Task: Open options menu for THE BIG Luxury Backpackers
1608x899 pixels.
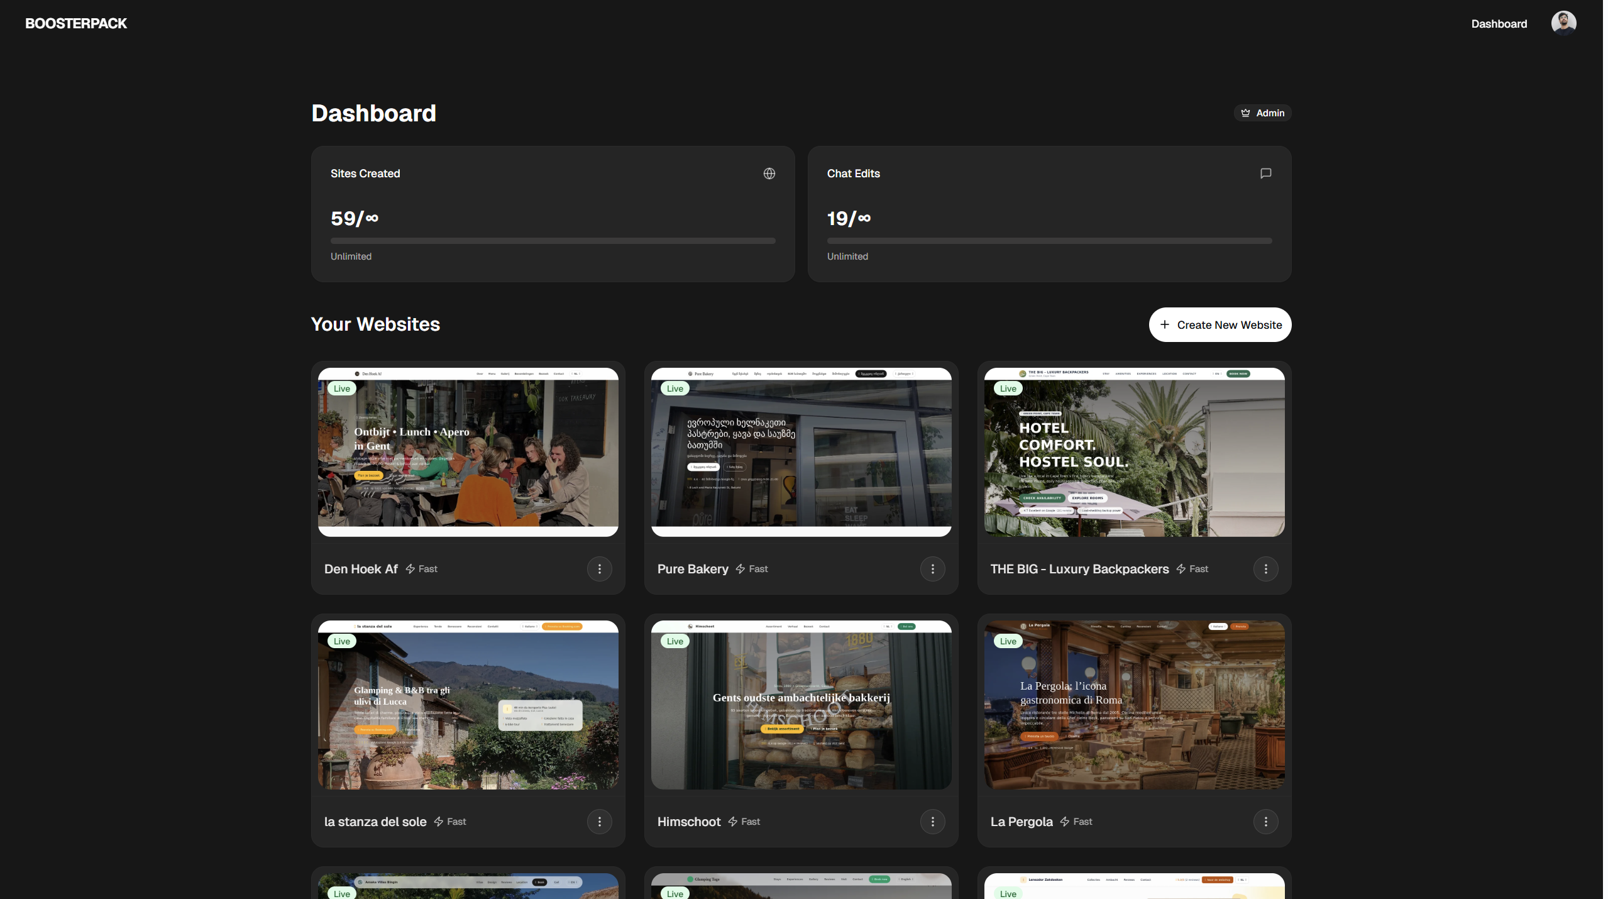Action: tap(1265, 569)
